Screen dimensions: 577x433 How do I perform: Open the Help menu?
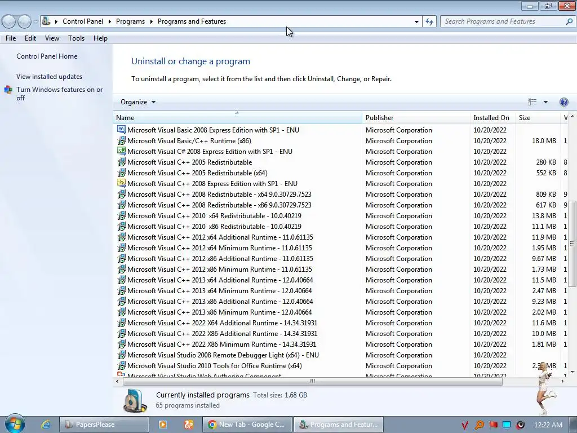(100, 38)
